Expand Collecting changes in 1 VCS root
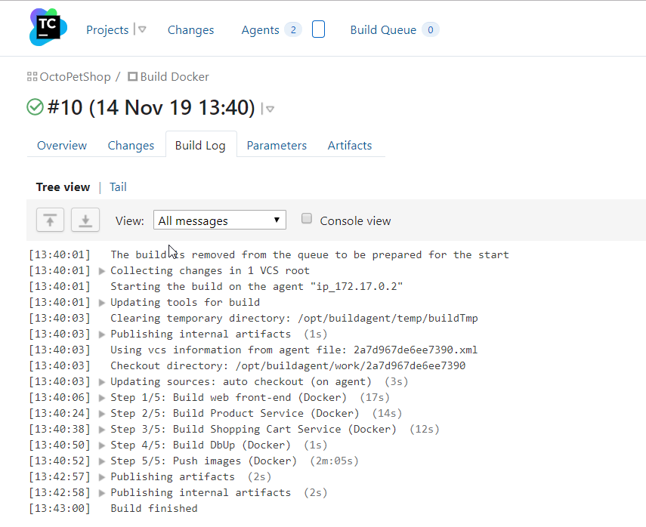 coord(103,271)
